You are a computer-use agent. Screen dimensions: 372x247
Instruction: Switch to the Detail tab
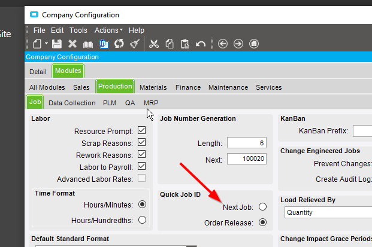[38, 72]
